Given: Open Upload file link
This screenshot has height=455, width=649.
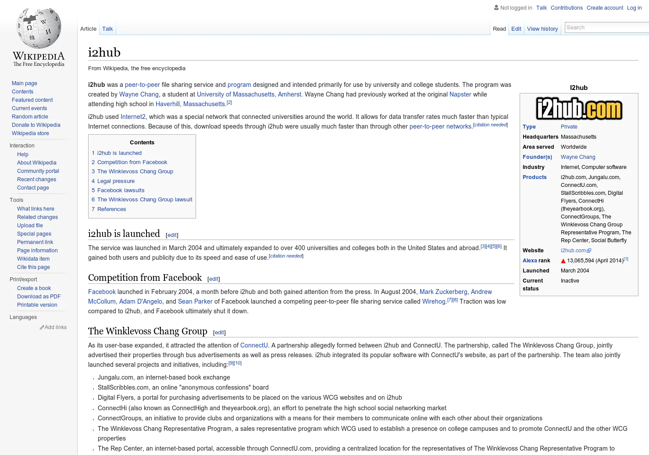Looking at the screenshot, I should click(30, 226).
